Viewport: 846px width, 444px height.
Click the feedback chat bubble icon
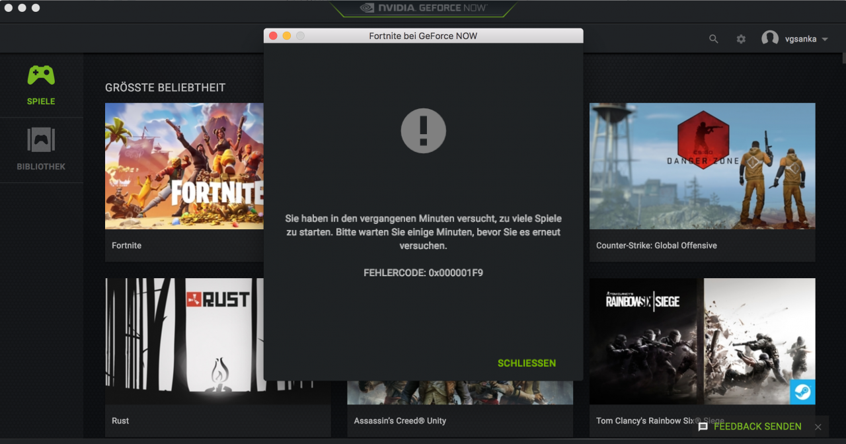pos(703,427)
